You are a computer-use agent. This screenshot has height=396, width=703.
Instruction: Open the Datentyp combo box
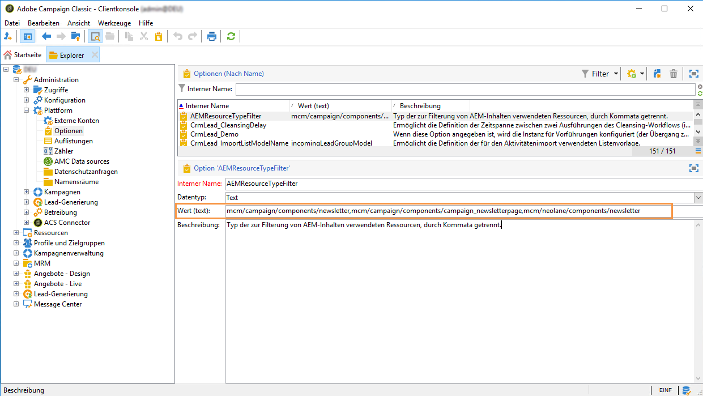coord(698,198)
